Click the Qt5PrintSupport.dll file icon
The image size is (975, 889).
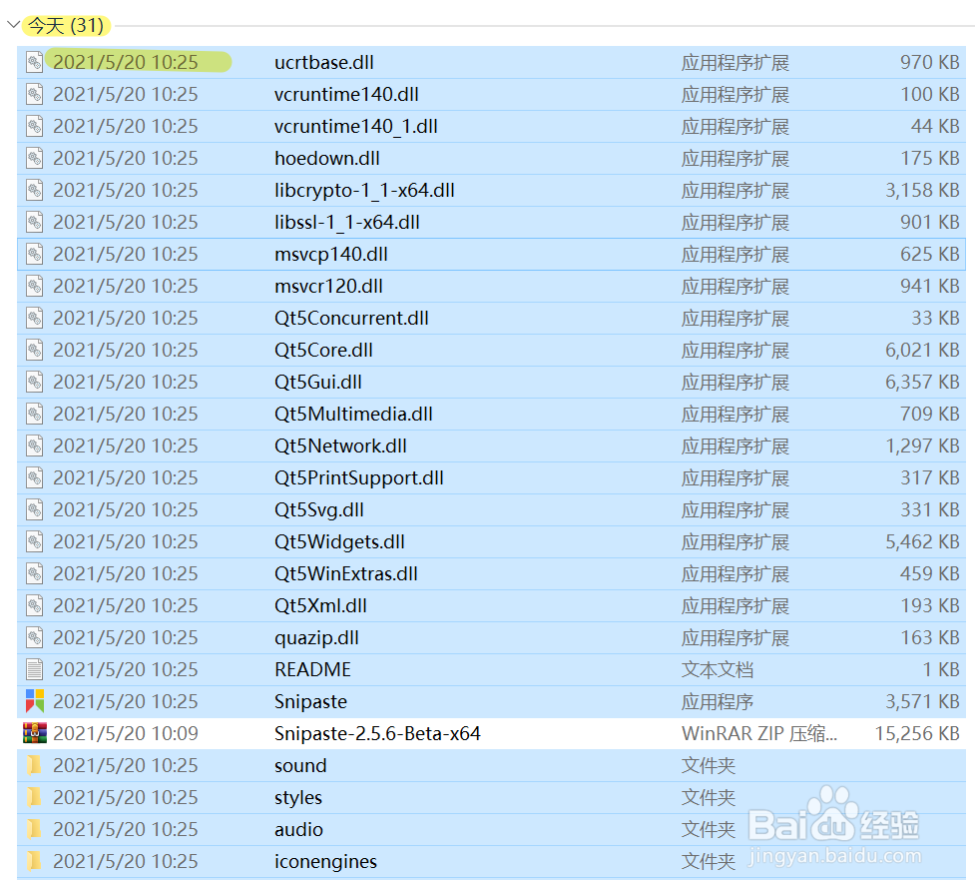(x=35, y=477)
